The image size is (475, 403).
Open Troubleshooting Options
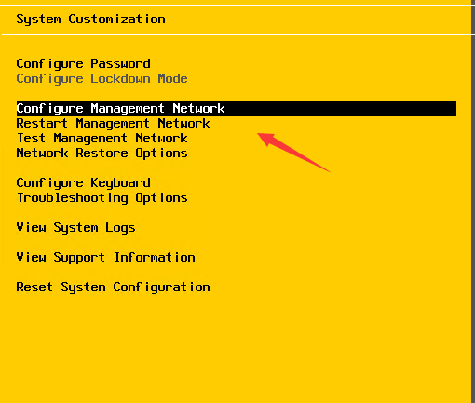click(x=102, y=198)
